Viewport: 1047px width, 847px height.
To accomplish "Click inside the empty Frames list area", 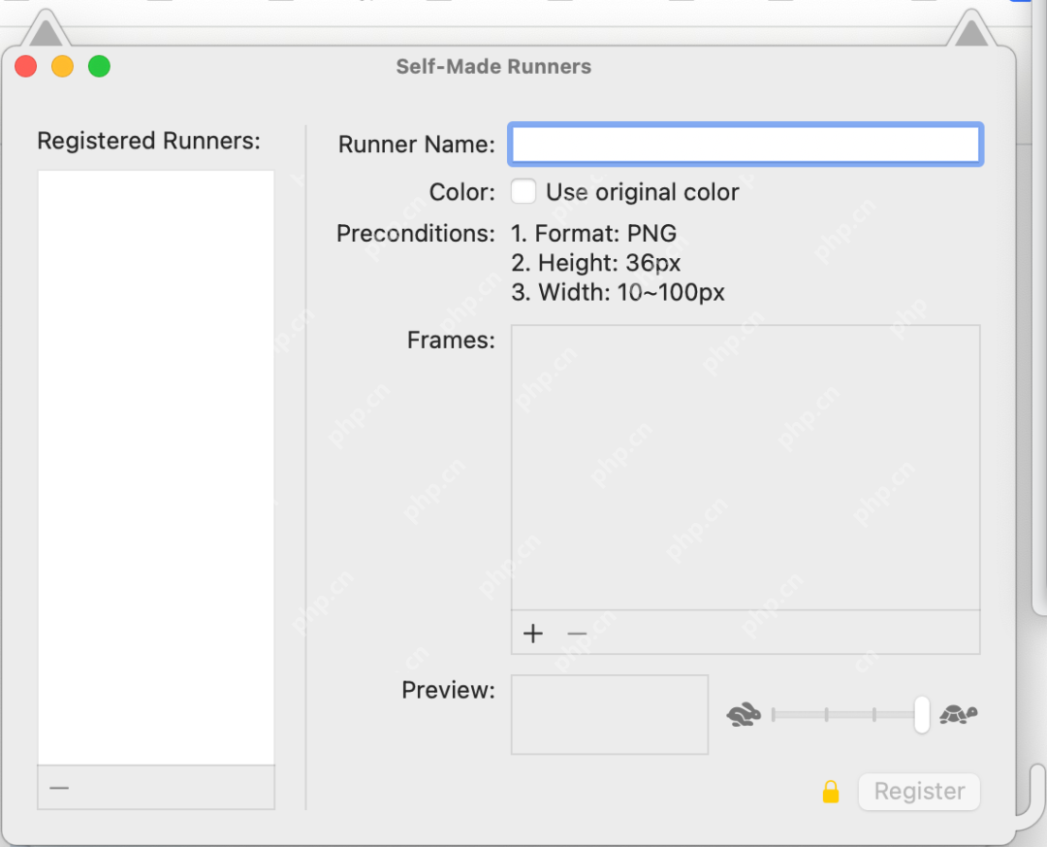I will 746,467.
